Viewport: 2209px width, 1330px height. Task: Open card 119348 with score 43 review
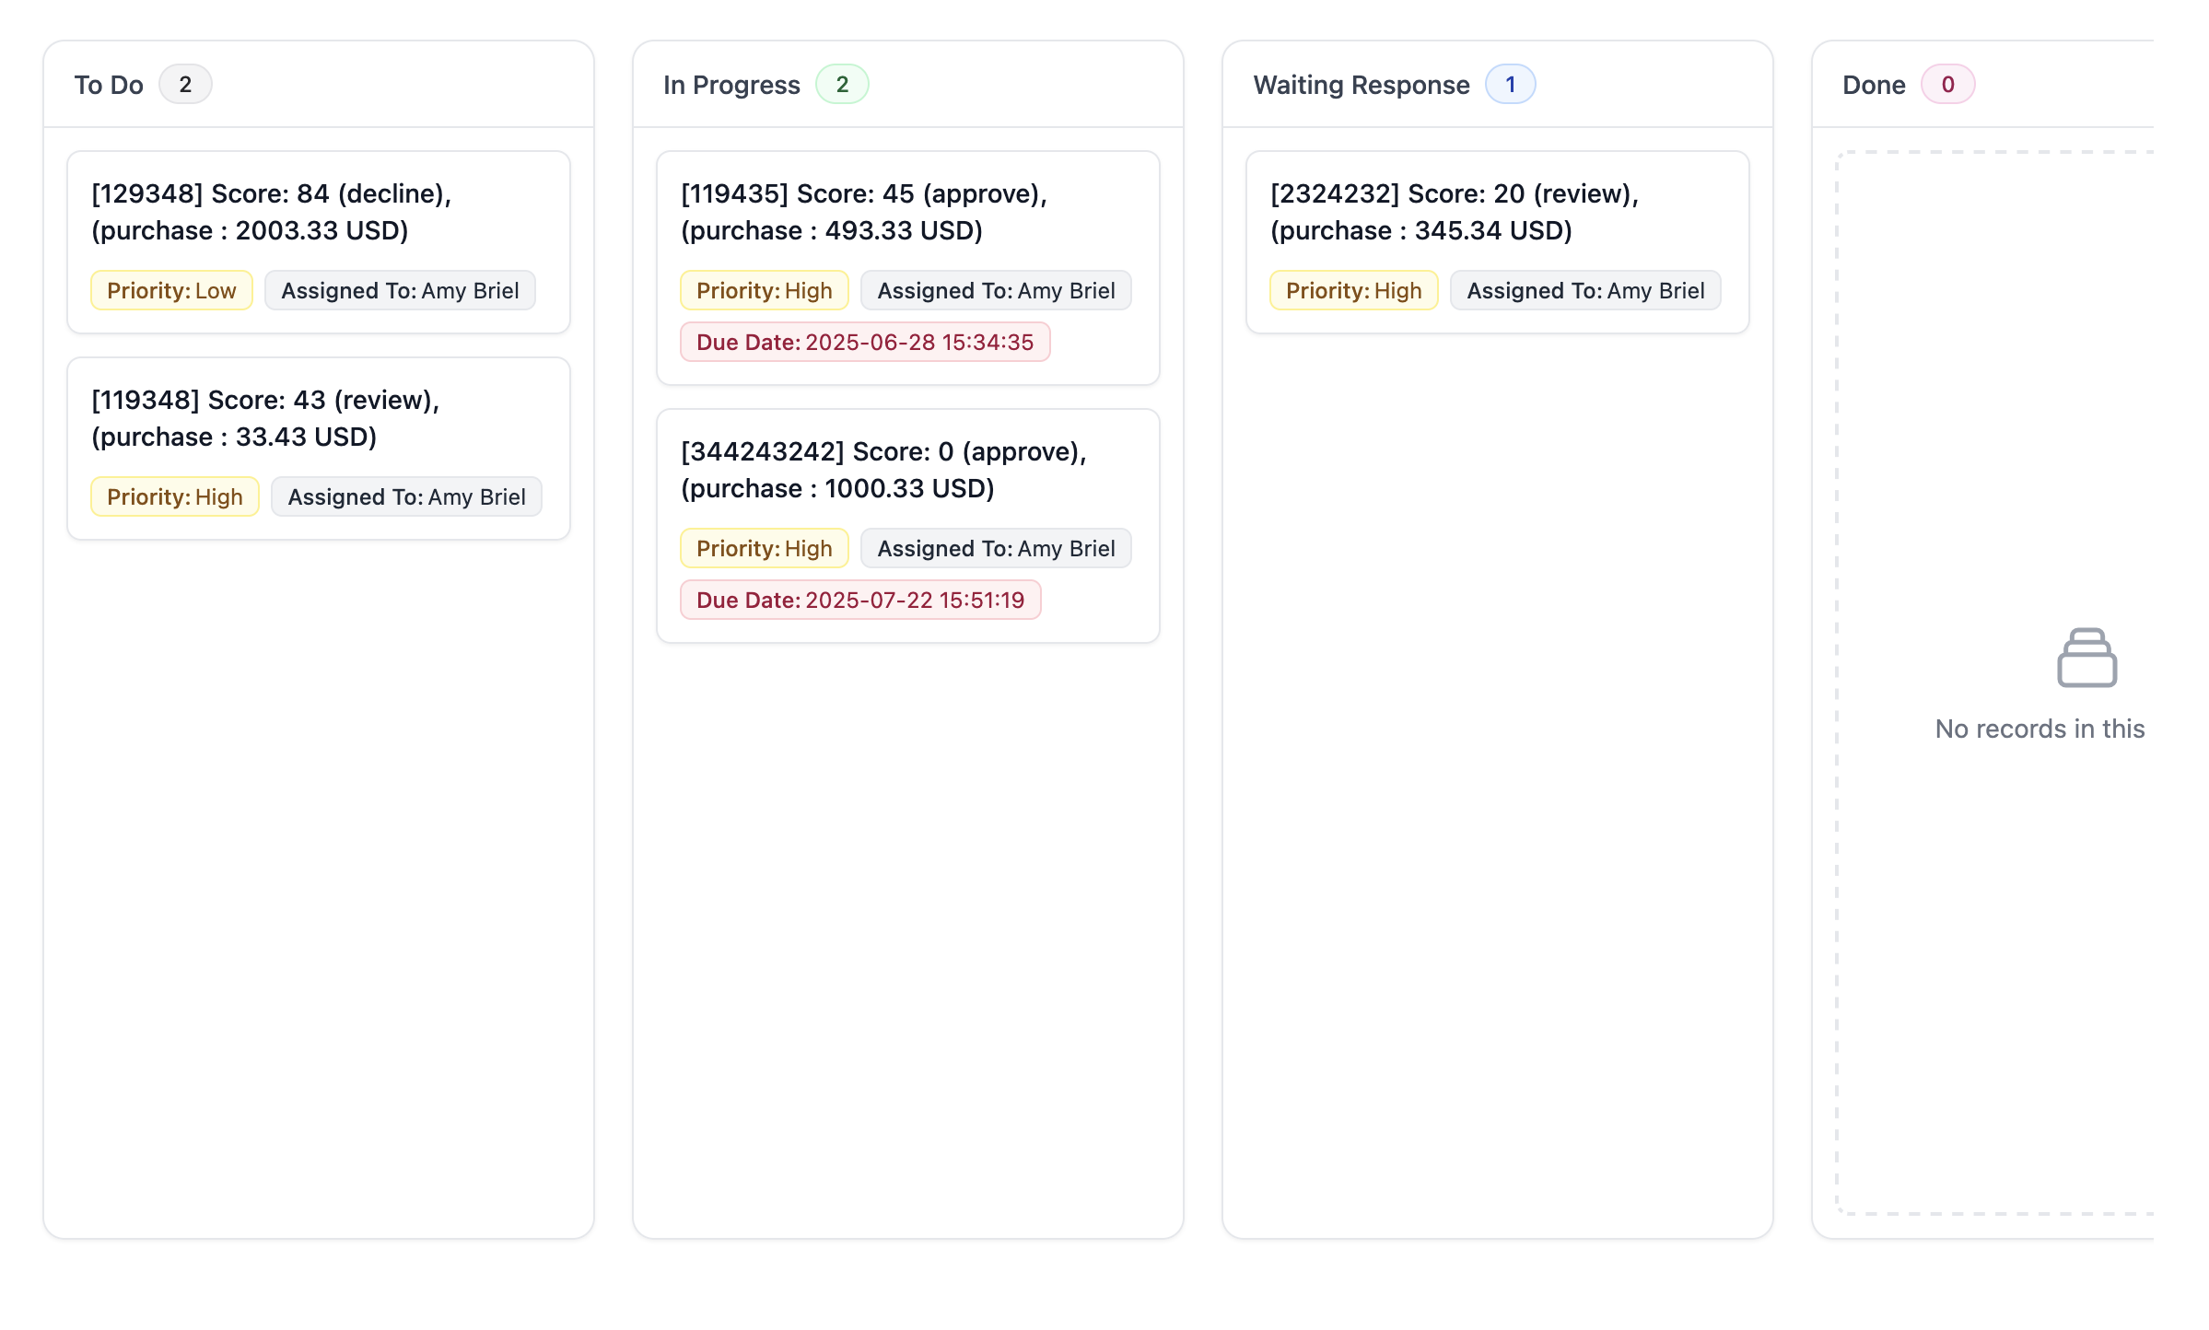click(265, 418)
